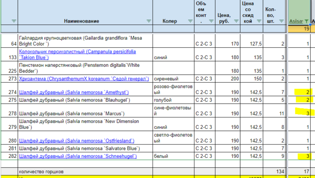The width and height of the screenshot is (315, 178).
Task: Select the сиреневый color cell
Action: coord(173,79)
